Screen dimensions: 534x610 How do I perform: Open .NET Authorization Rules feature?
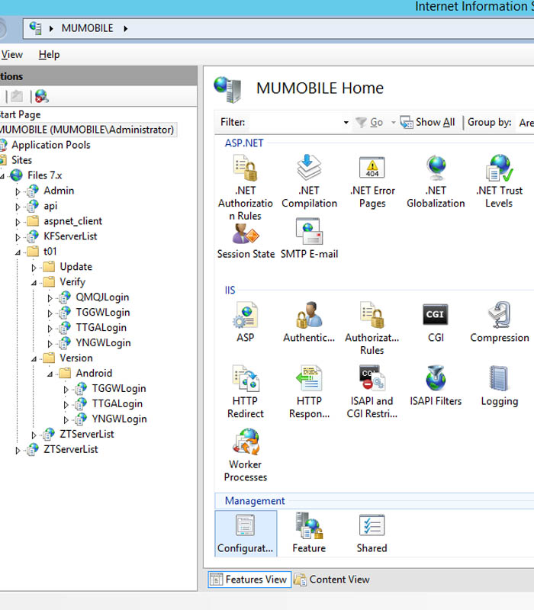click(245, 187)
